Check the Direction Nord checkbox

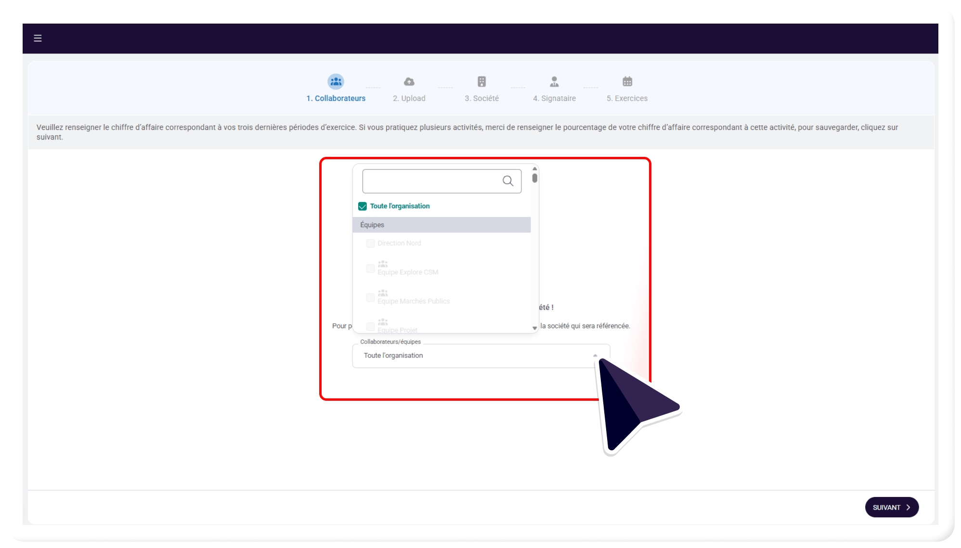coord(370,243)
